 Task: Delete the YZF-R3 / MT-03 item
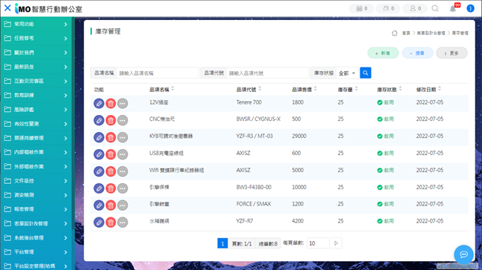[x=110, y=137]
